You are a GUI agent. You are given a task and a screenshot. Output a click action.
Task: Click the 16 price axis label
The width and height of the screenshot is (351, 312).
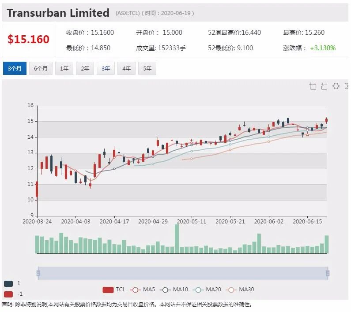[30, 105]
